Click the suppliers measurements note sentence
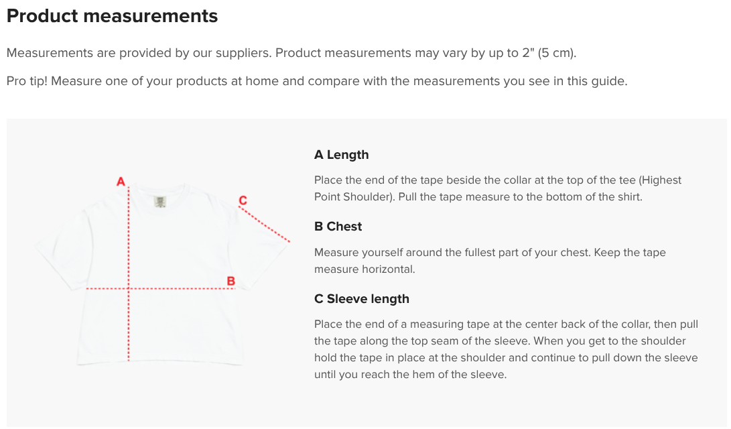731x429 pixels. pos(291,53)
